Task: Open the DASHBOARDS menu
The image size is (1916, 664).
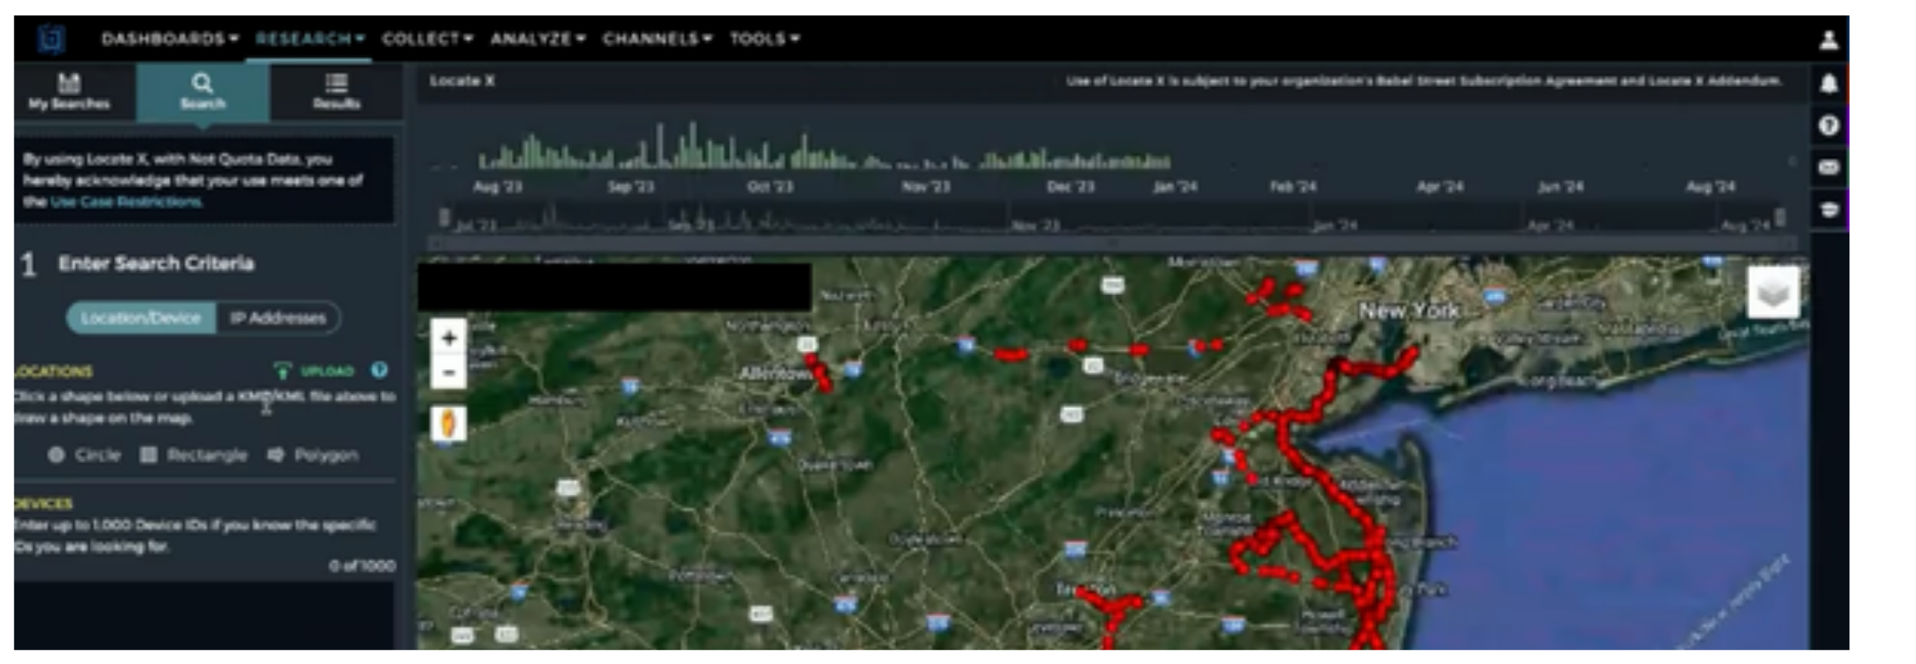Action: (x=170, y=38)
